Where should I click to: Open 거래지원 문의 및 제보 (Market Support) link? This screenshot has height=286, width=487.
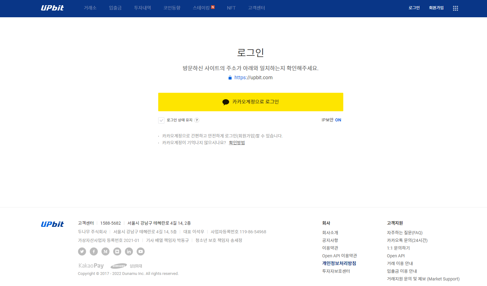point(423,279)
